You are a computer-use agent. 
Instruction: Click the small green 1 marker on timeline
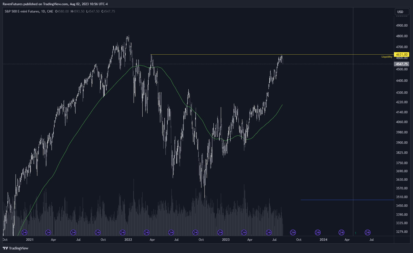coord(355,233)
